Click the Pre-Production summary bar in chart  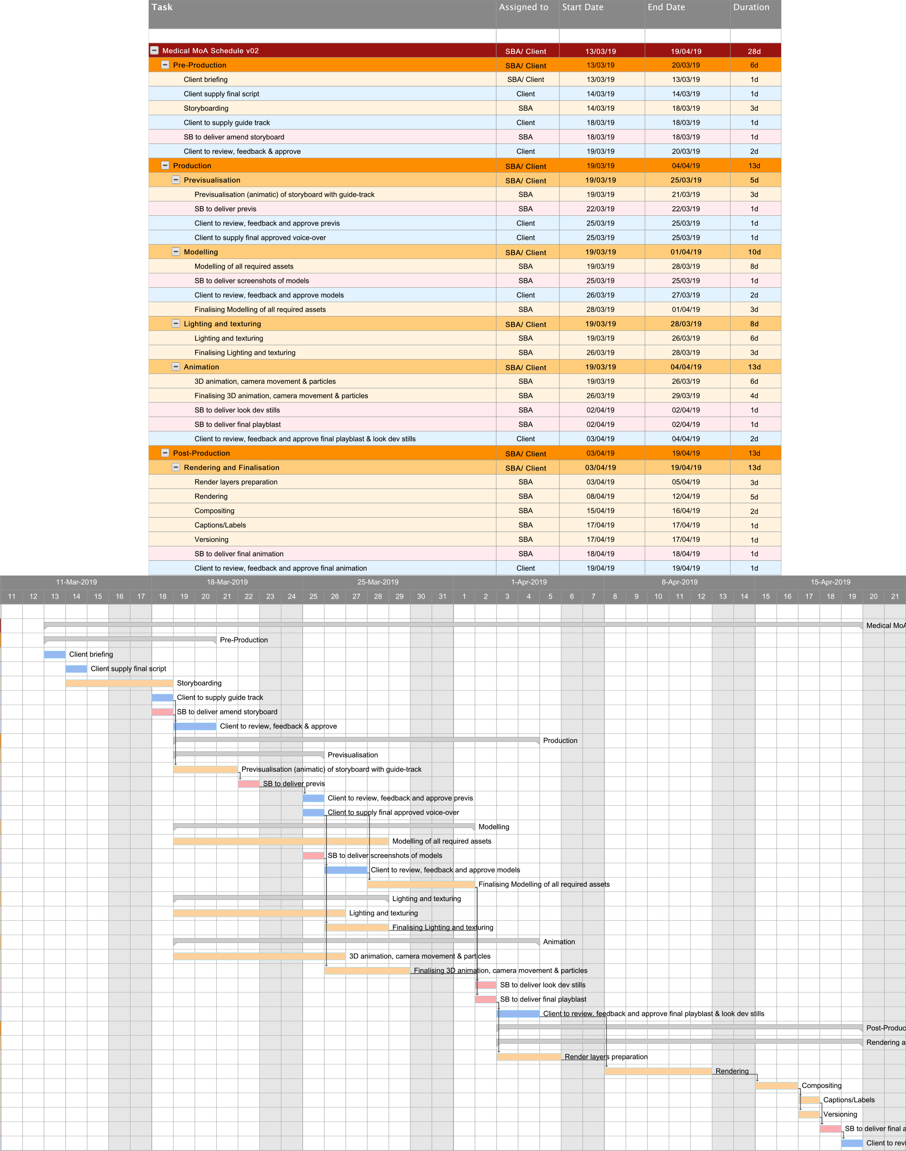(130, 639)
